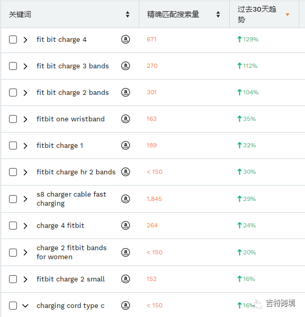Screen dimensions: 305x317
Task: Click search volume value 301
Action: (151, 92)
